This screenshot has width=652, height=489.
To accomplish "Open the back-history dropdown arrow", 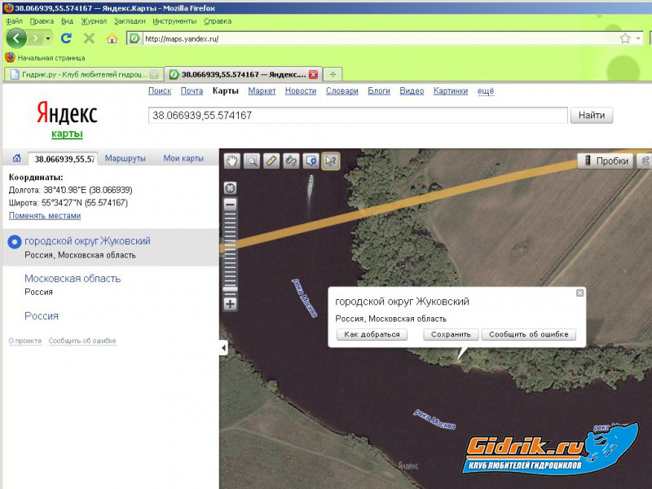I will (49, 38).
